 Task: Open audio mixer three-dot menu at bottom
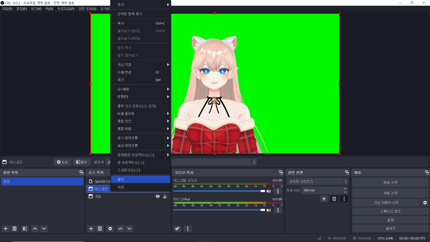tap(187, 229)
